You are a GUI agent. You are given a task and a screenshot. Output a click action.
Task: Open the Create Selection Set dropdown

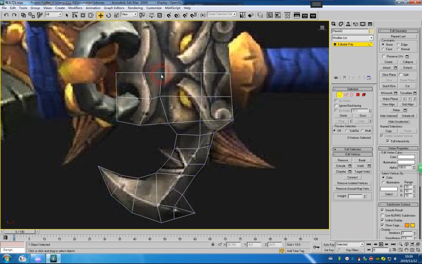[222, 14]
